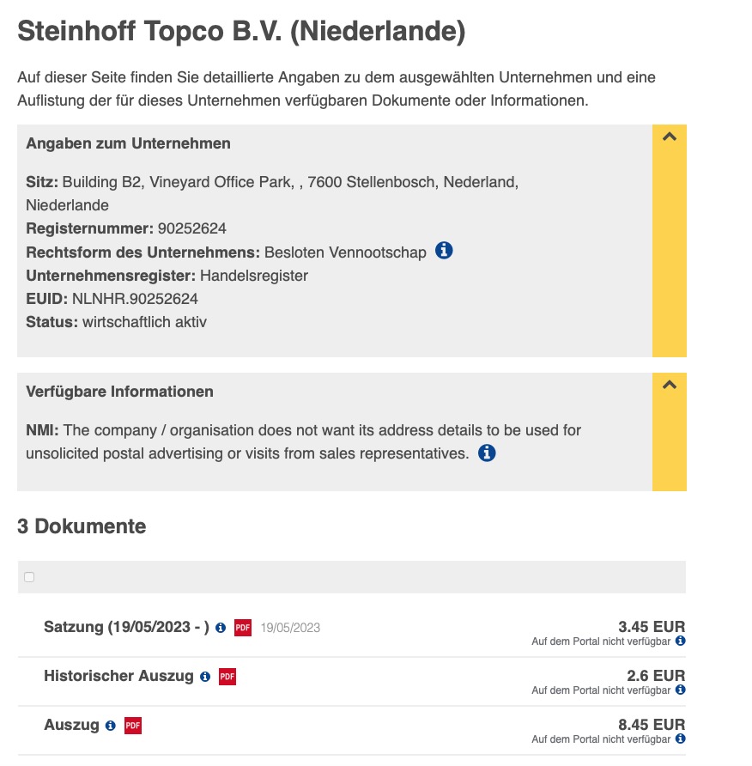This screenshot has height=766, width=752.
Task: Click the PDF icon for Satzung
Action: 243,628
